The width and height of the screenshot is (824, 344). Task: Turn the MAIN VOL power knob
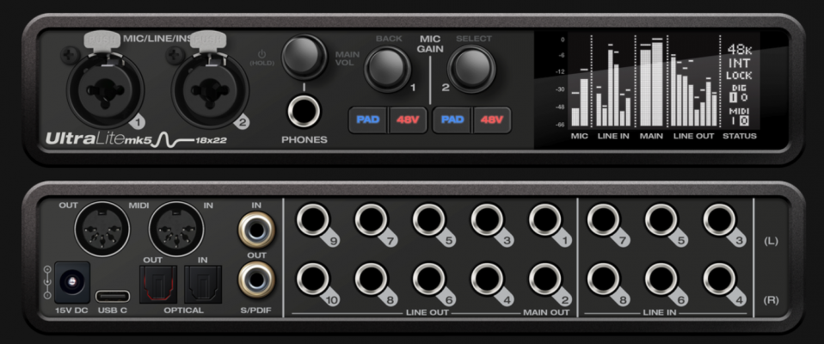[304, 57]
